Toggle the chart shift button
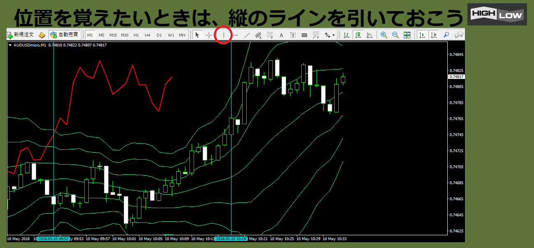Viewport: 534px width, 248px height. pyautogui.click(x=433, y=35)
